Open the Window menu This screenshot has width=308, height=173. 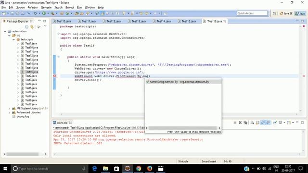[x=90, y=8]
